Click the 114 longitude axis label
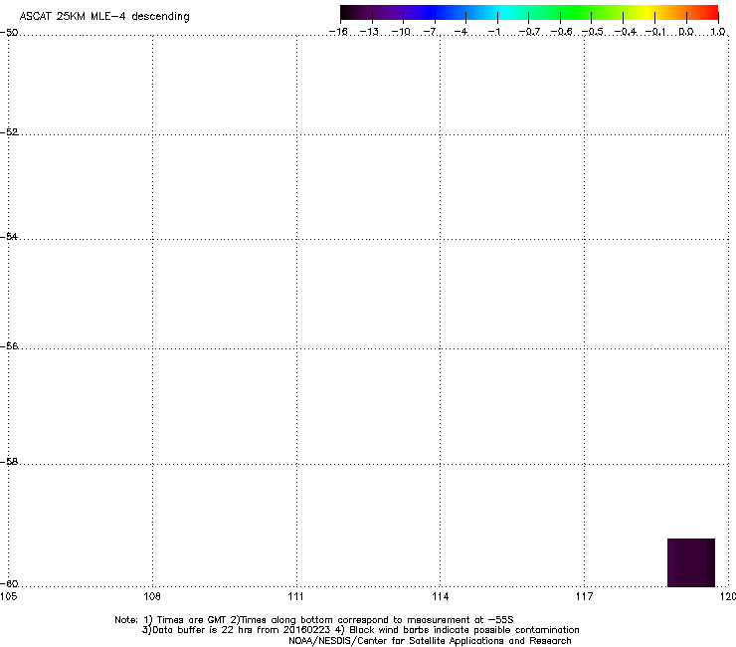 pyautogui.click(x=441, y=596)
